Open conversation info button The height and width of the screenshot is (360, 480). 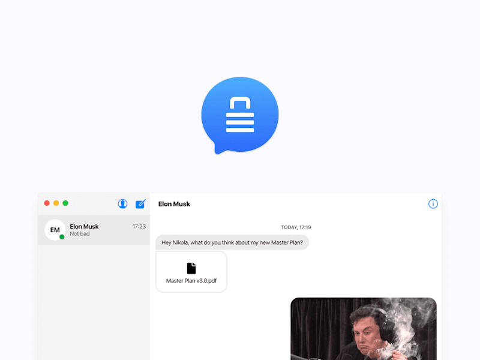433,203
